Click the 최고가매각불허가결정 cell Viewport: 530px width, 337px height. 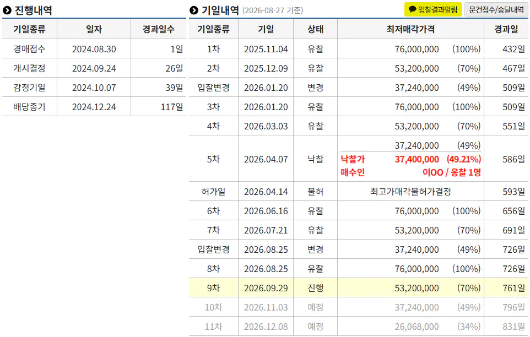410,192
